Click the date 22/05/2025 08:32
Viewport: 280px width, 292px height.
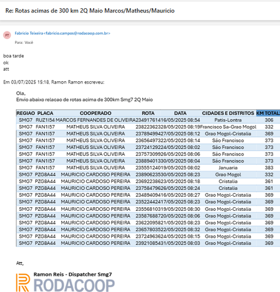[x=180, y=230]
